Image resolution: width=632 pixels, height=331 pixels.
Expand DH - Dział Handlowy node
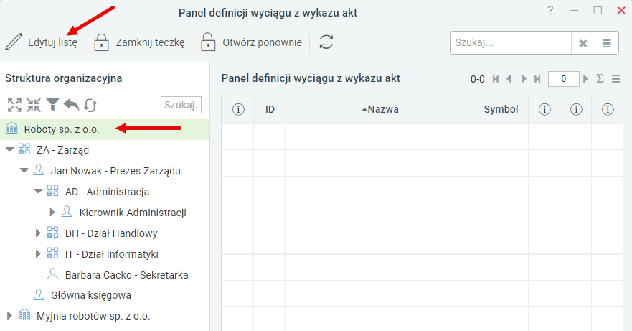coord(38,233)
